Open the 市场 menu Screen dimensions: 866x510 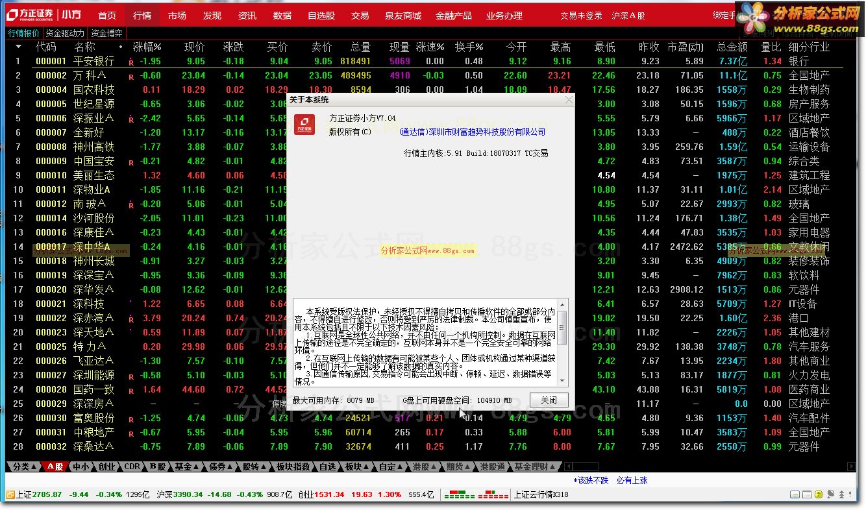point(177,16)
